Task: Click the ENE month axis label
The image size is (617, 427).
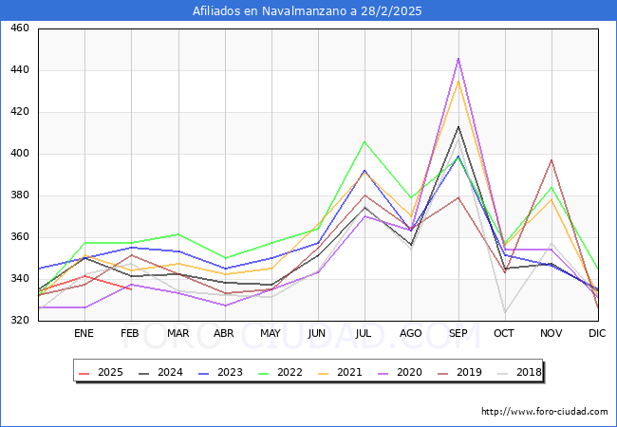Action: [x=84, y=333]
